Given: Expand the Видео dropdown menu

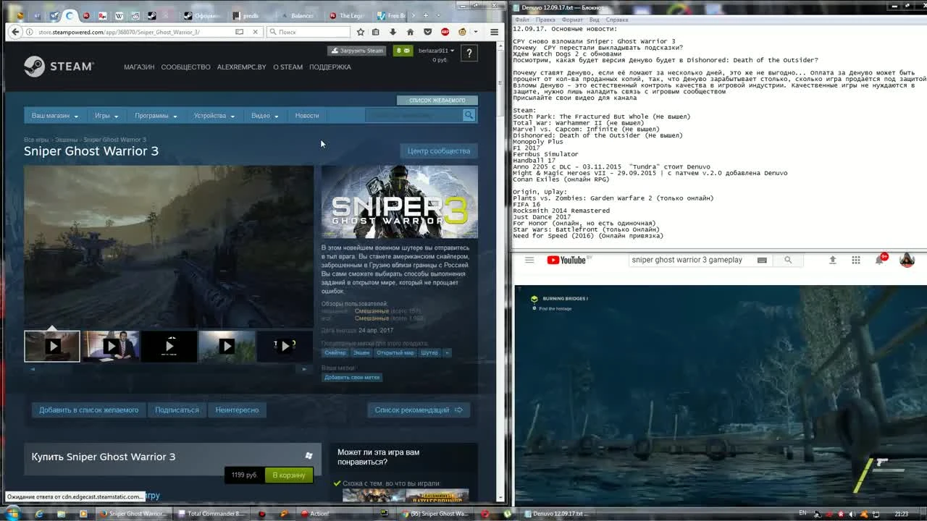Looking at the screenshot, I should pos(262,116).
